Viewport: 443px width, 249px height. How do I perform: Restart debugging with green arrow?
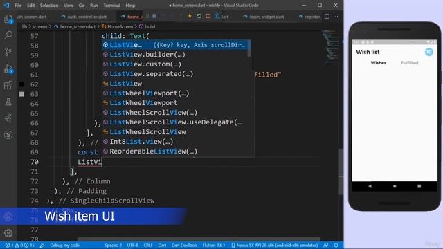pyautogui.click(x=199, y=17)
